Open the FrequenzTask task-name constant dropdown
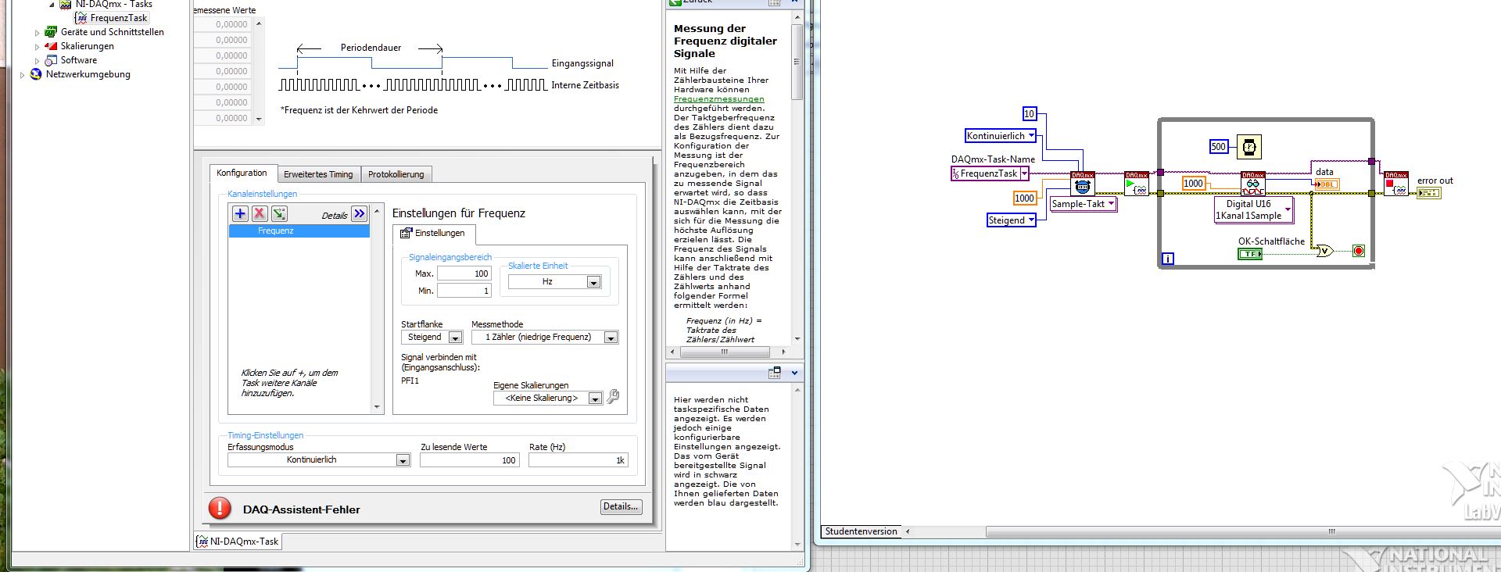Screen dimensions: 1501x572 pyautogui.click(x=1024, y=173)
